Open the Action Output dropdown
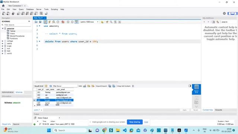 tap(49, 118)
